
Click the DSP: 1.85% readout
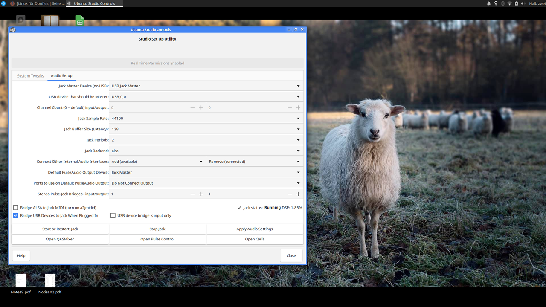coord(292,208)
